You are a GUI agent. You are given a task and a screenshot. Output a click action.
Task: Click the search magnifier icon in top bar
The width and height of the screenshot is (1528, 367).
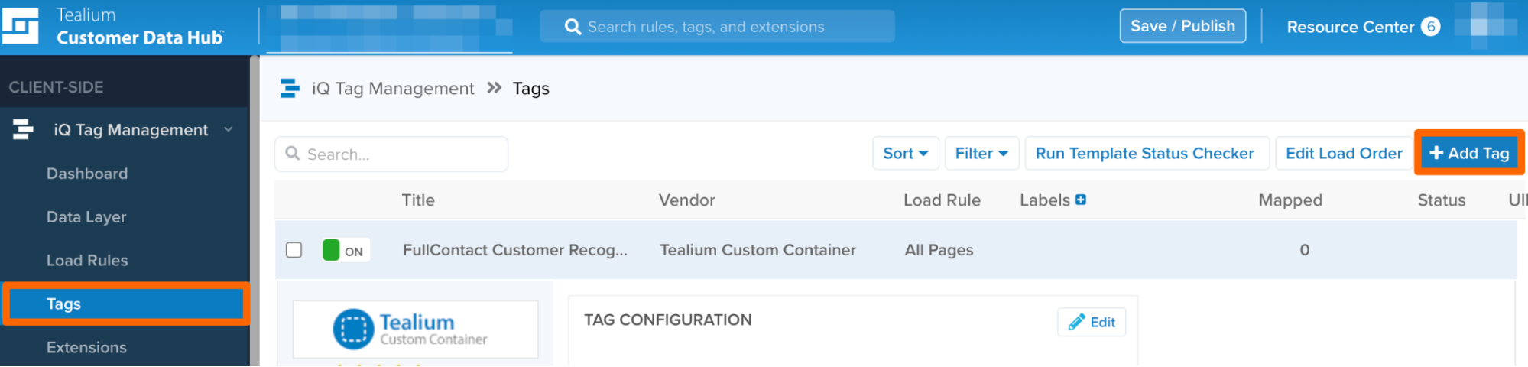(573, 27)
